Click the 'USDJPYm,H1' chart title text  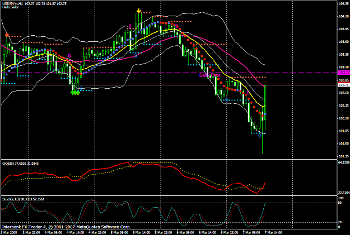(x=12, y=3)
